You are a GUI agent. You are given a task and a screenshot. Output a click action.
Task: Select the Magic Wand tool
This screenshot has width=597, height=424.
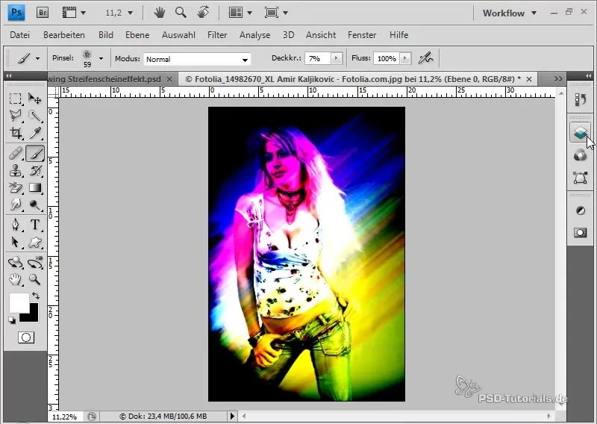[x=35, y=116]
